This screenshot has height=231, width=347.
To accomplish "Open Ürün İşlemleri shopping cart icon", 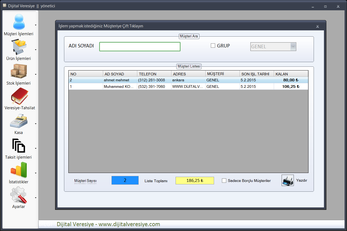I will coord(19,47).
